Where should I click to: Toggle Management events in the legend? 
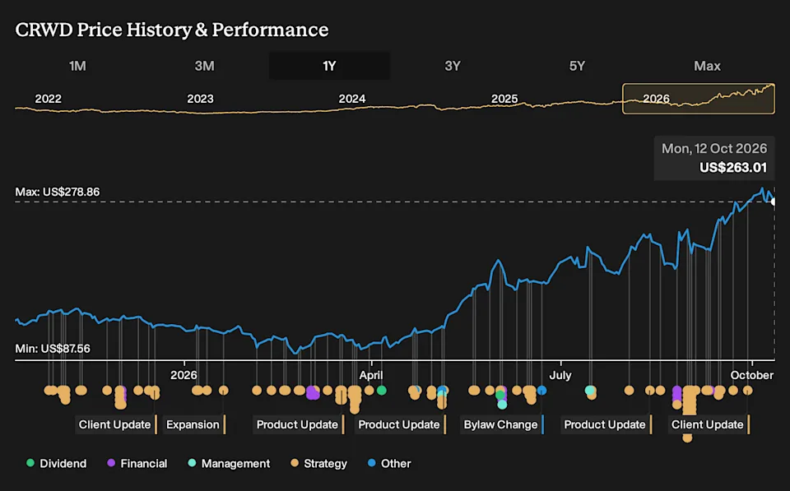[229, 463]
